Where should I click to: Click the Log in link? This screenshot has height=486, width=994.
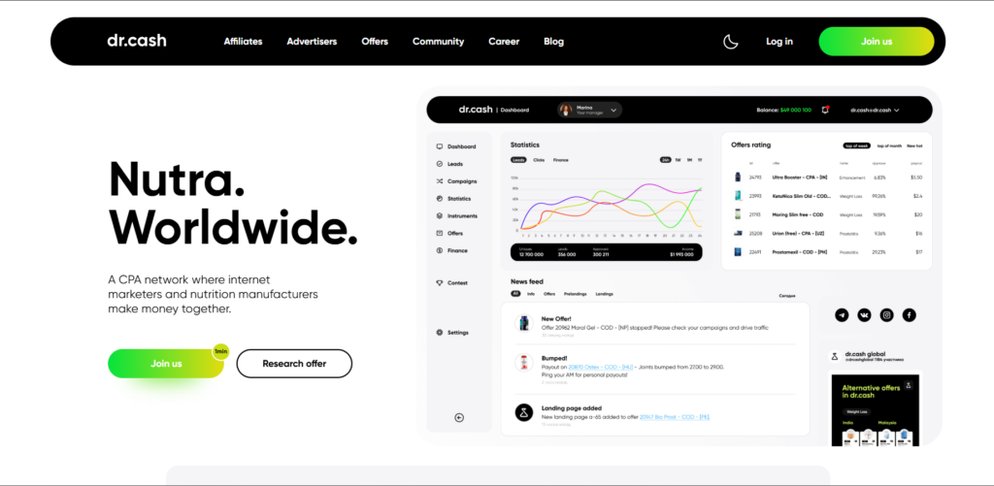pyautogui.click(x=779, y=41)
